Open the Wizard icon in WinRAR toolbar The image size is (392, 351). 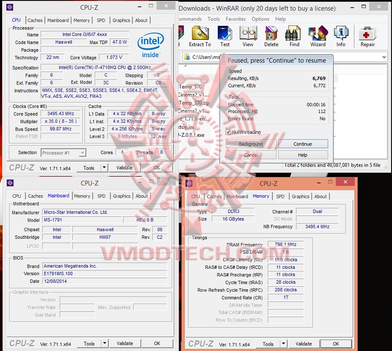[318, 36]
